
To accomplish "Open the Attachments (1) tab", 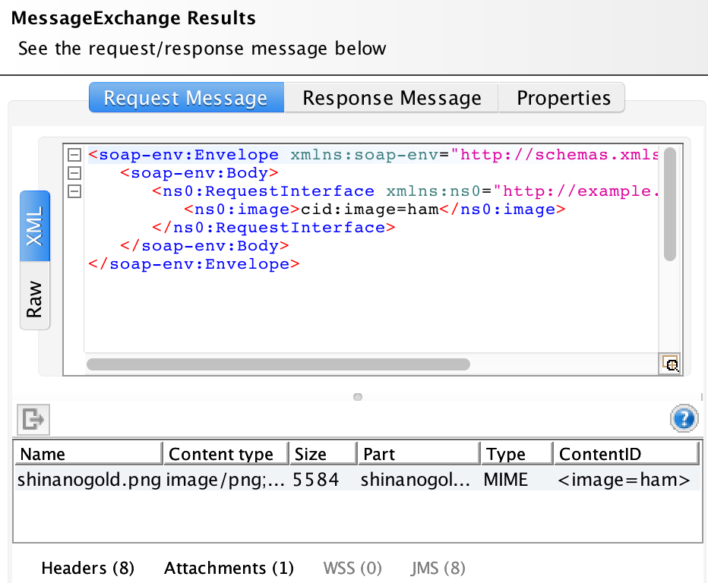I will tap(229, 568).
